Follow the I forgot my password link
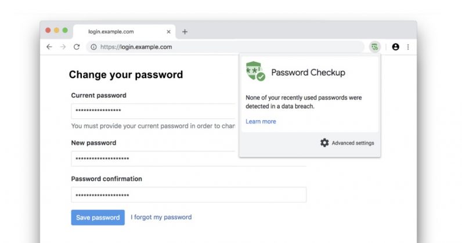 click(161, 217)
